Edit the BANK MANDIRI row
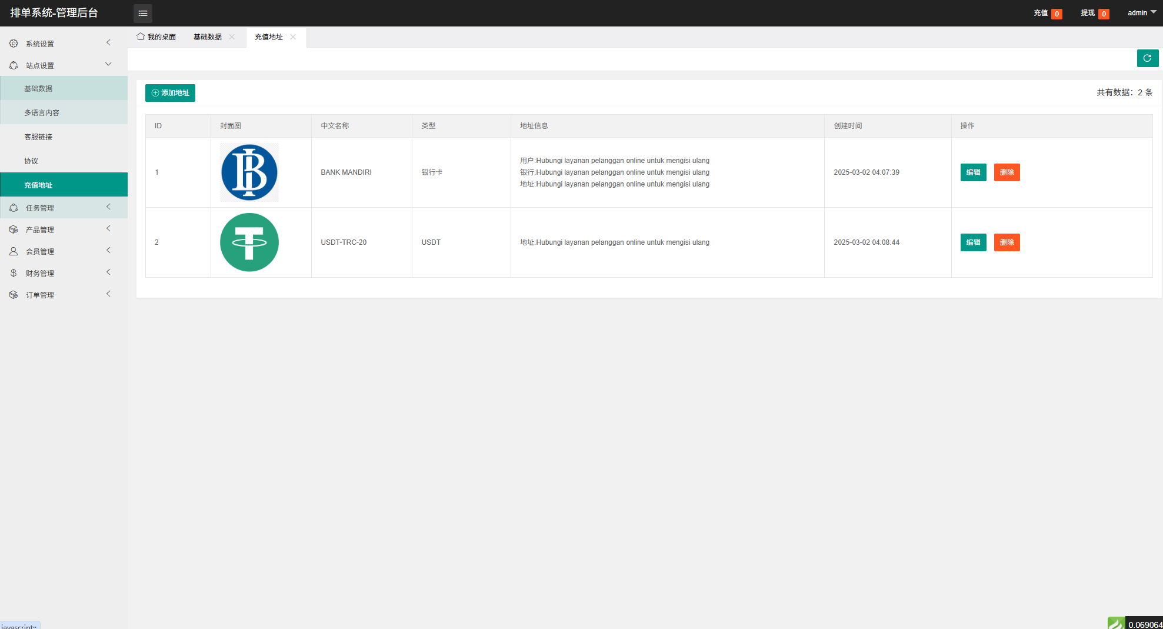The image size is (1163, 629). tap(973, 172)
